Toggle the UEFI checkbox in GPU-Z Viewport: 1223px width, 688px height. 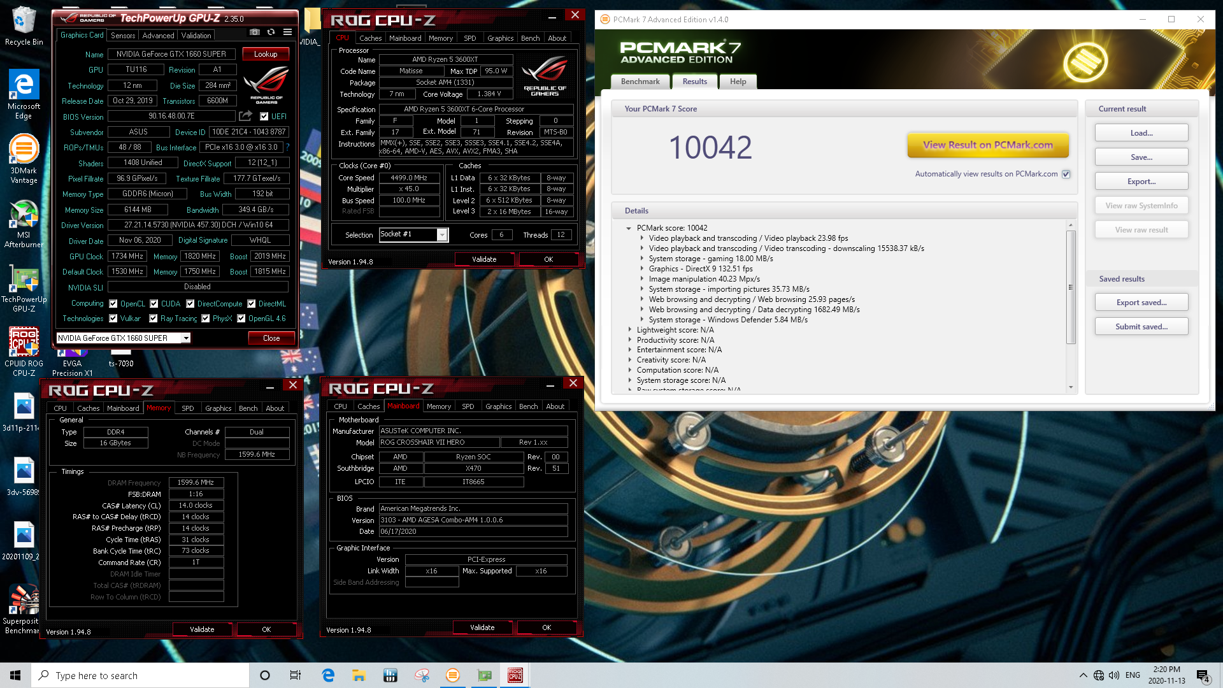[264, 117]
